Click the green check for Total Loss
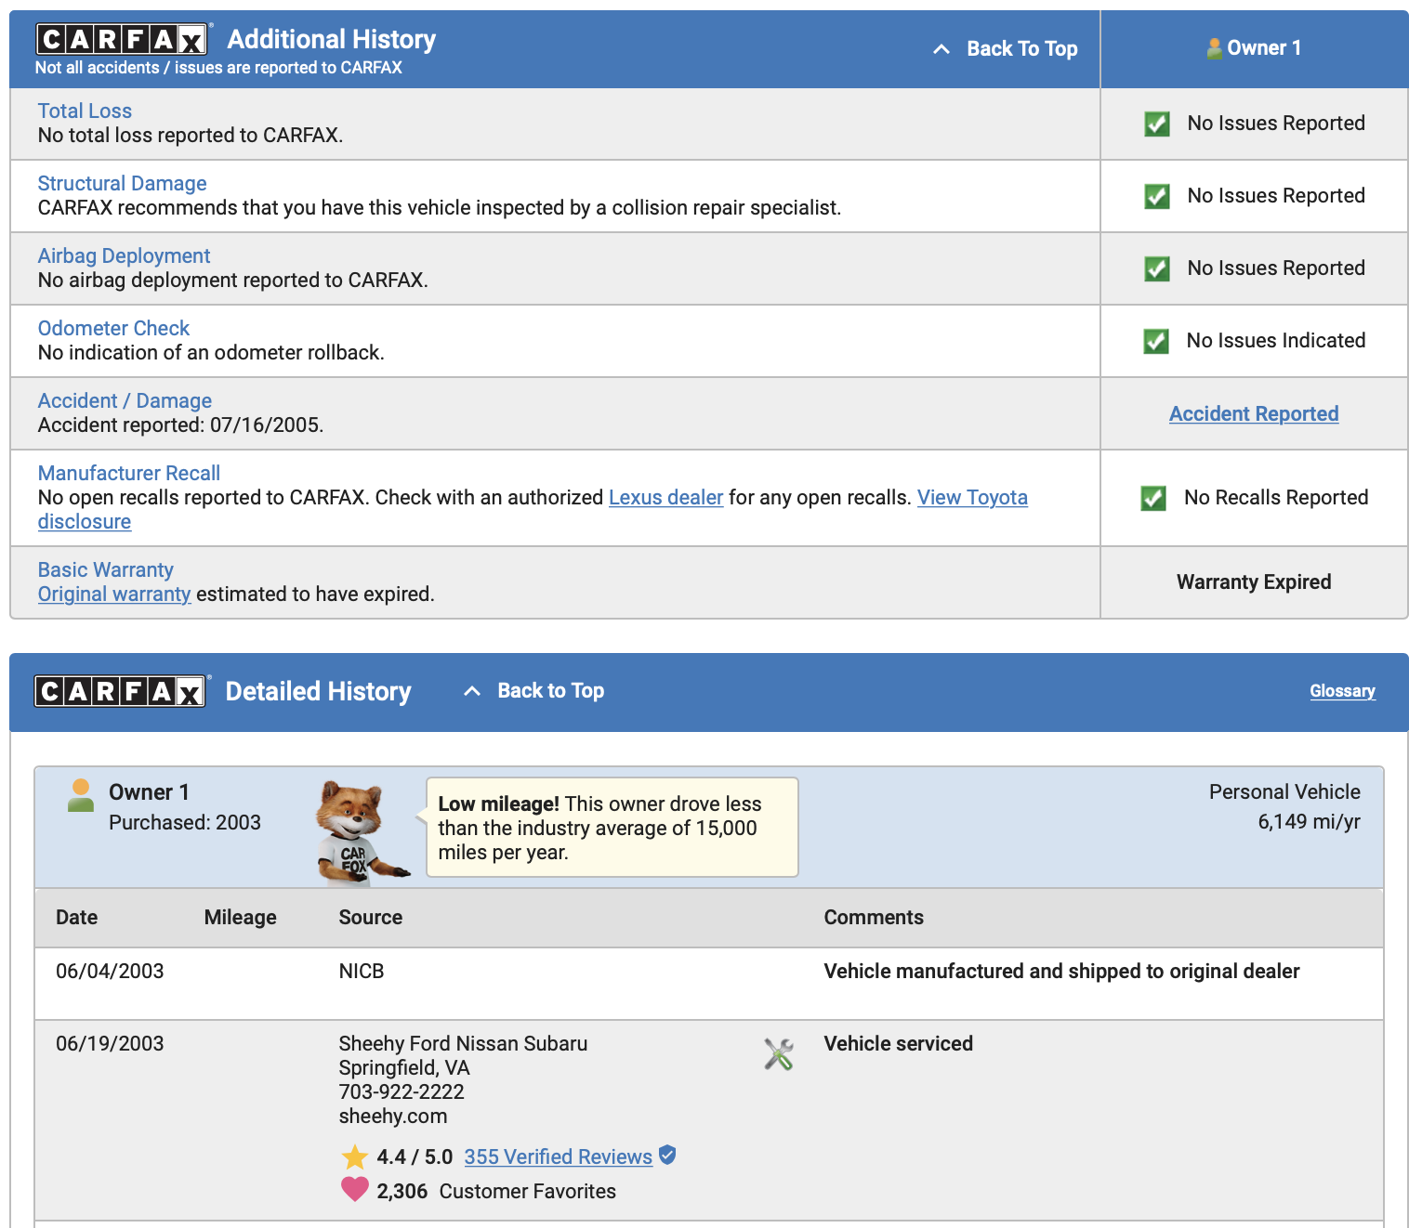 coord(1157,124)
